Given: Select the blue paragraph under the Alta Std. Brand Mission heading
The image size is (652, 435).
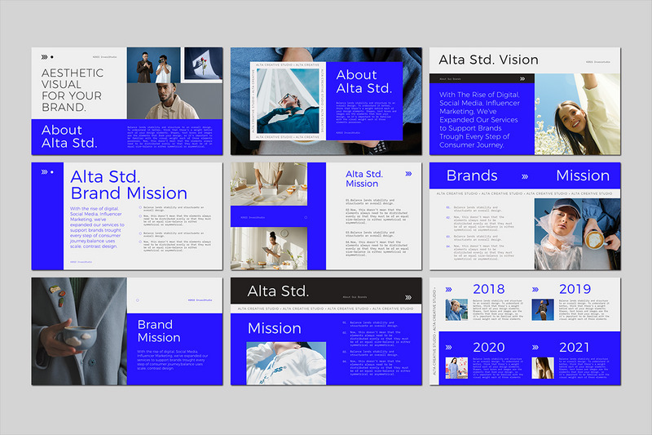Looking at the screenshot, I should click(97, 227).
